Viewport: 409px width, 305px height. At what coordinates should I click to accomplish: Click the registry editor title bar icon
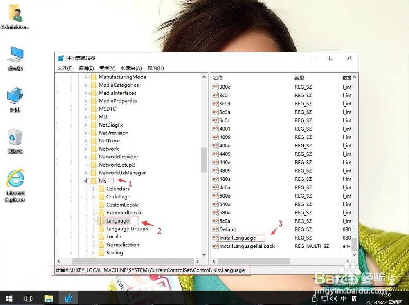coord(61,58)
